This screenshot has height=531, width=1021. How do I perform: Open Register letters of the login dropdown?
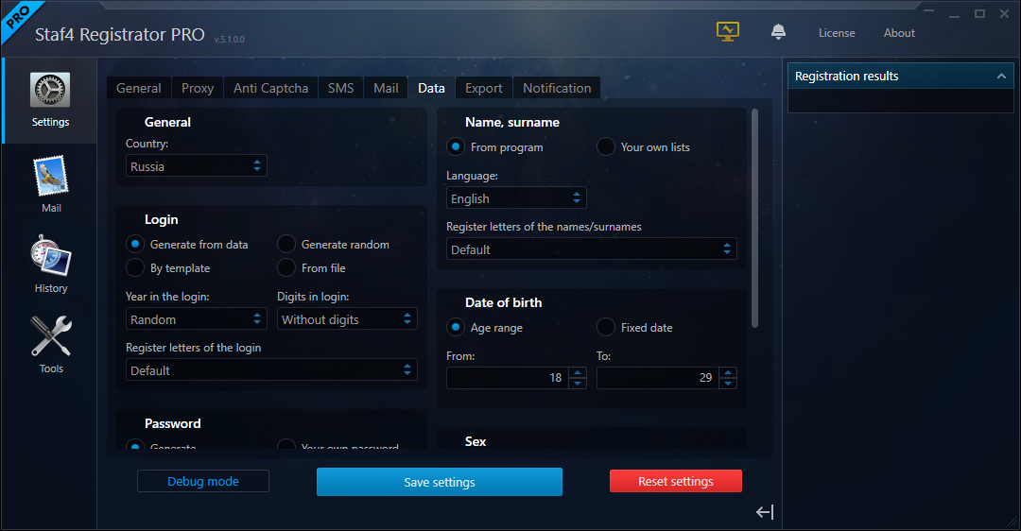(271, 369)
